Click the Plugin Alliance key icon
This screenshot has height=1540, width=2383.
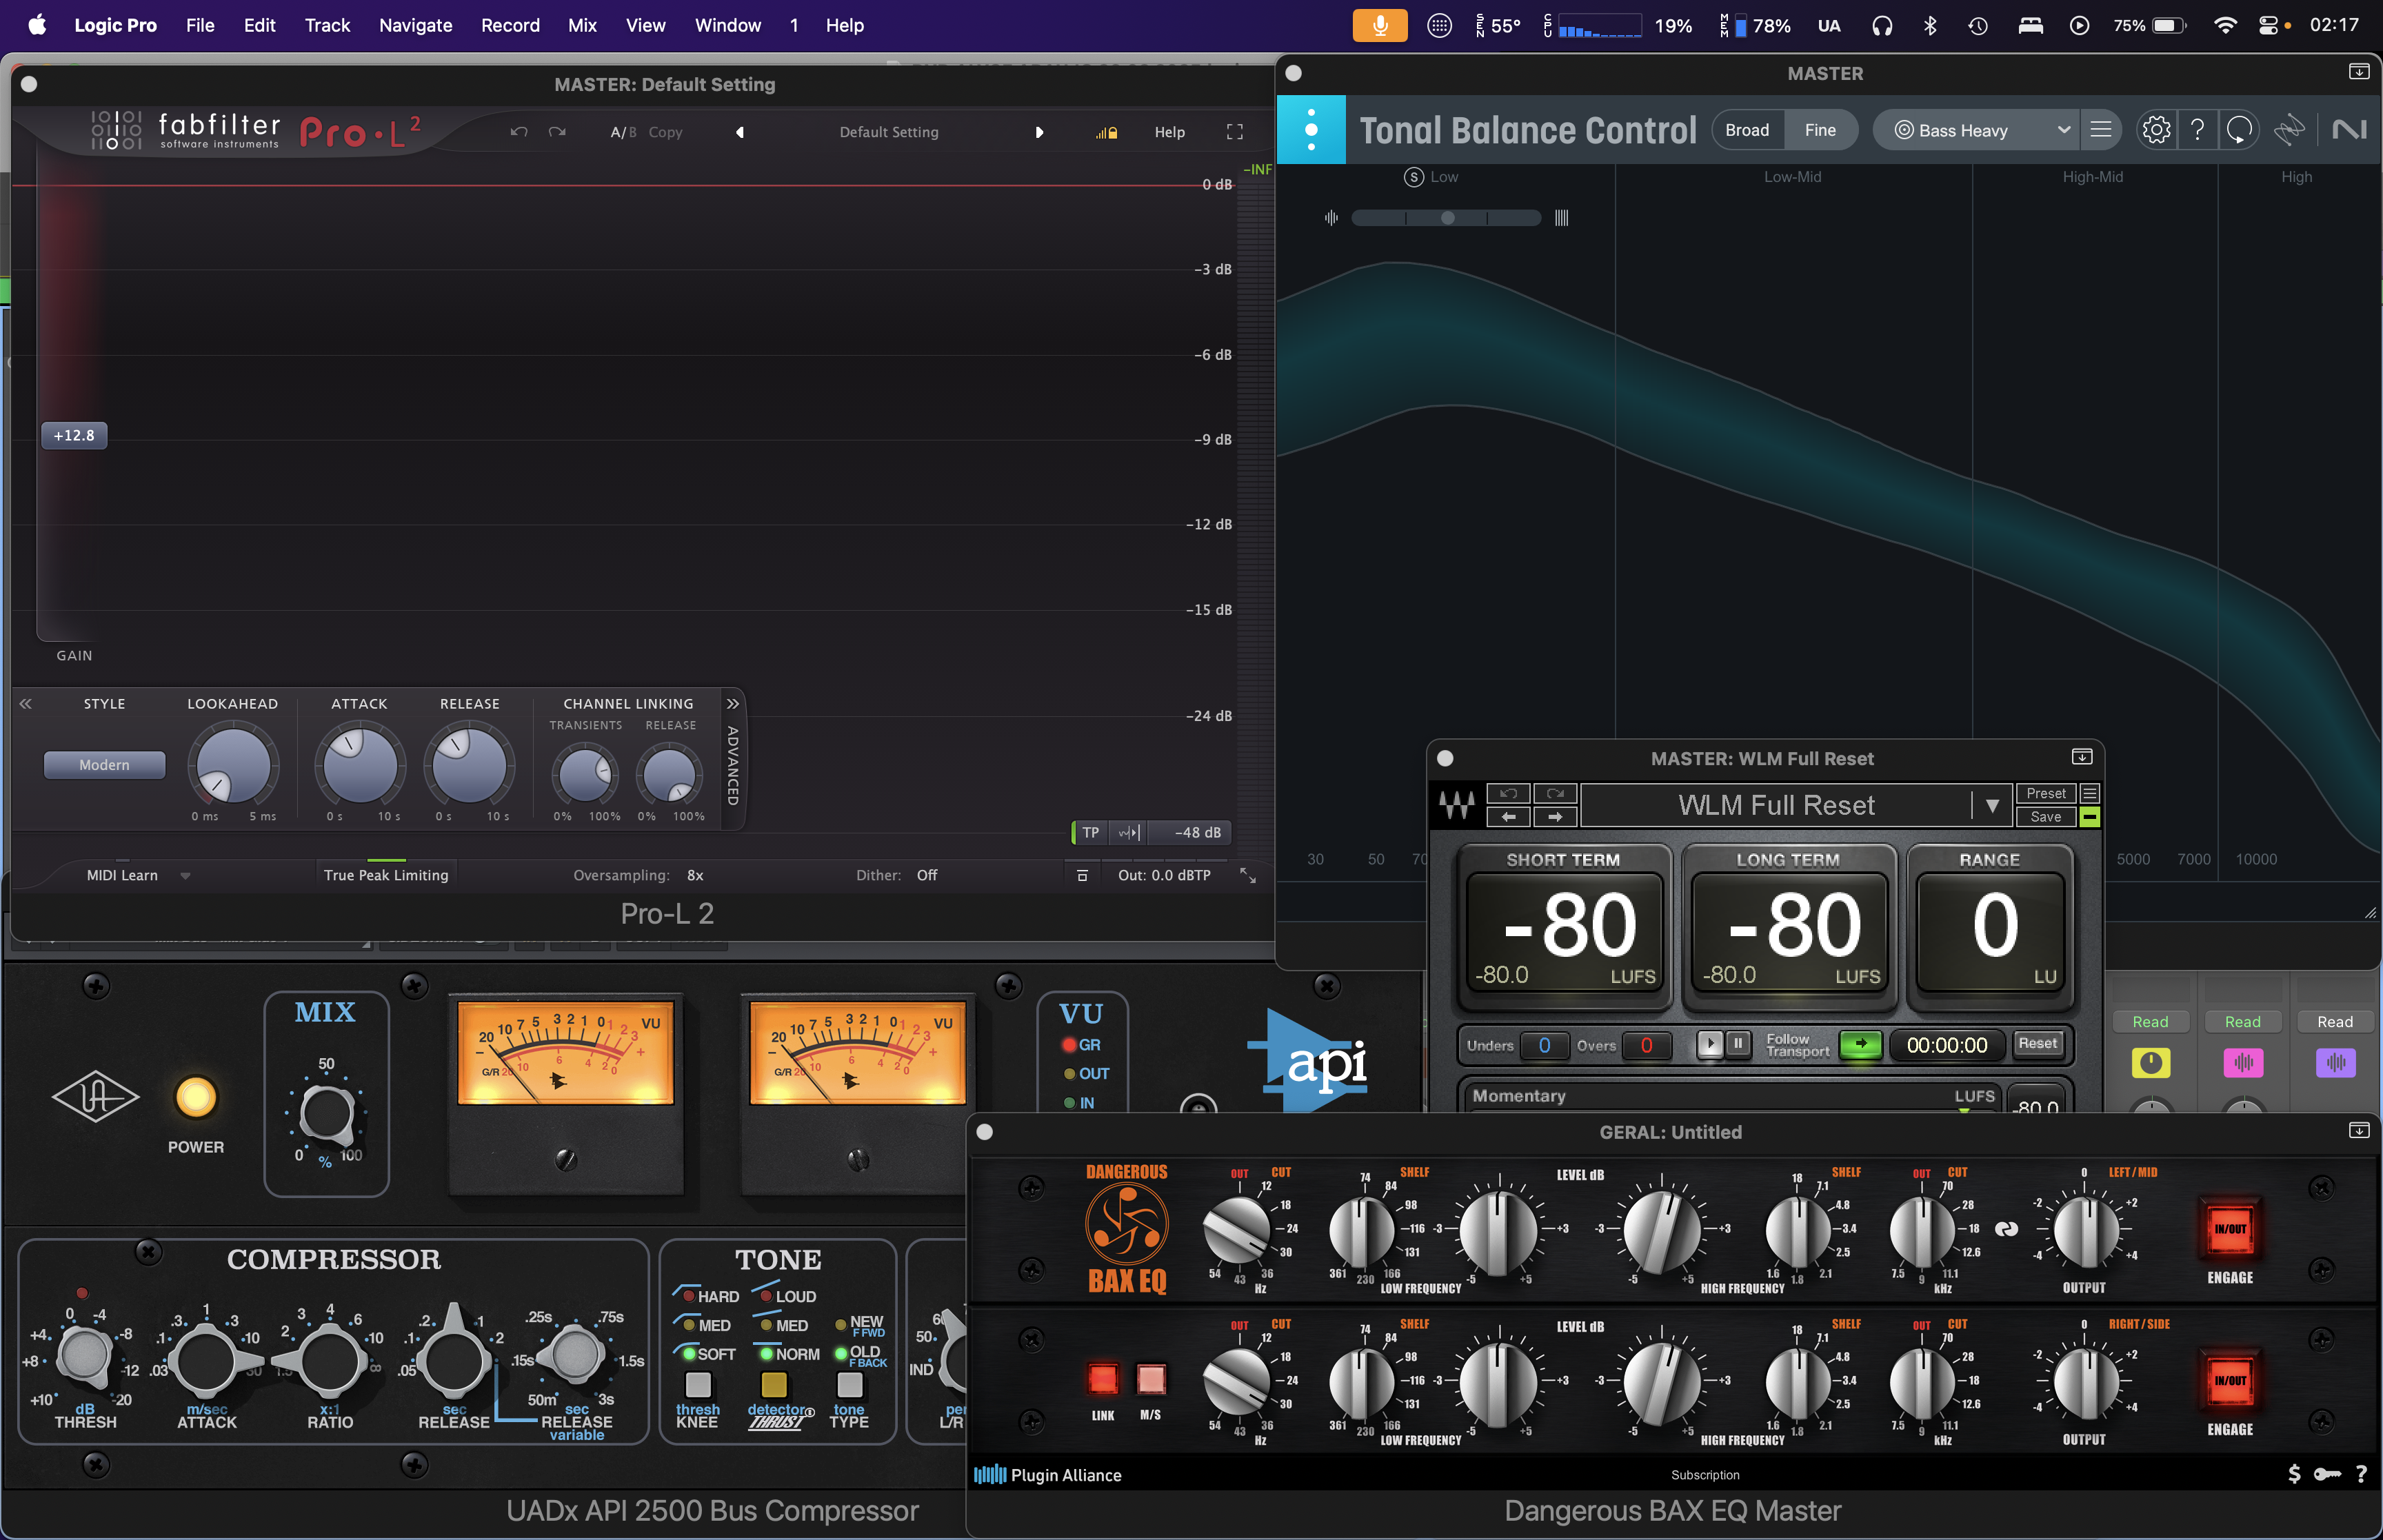[x=2327, y=1474]
